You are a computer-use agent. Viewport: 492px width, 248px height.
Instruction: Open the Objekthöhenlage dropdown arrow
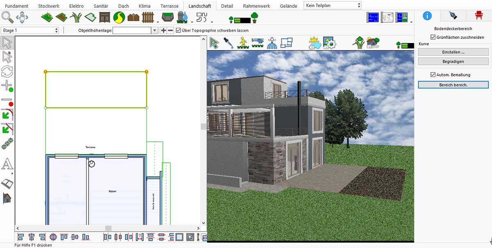tap(155, 30)
